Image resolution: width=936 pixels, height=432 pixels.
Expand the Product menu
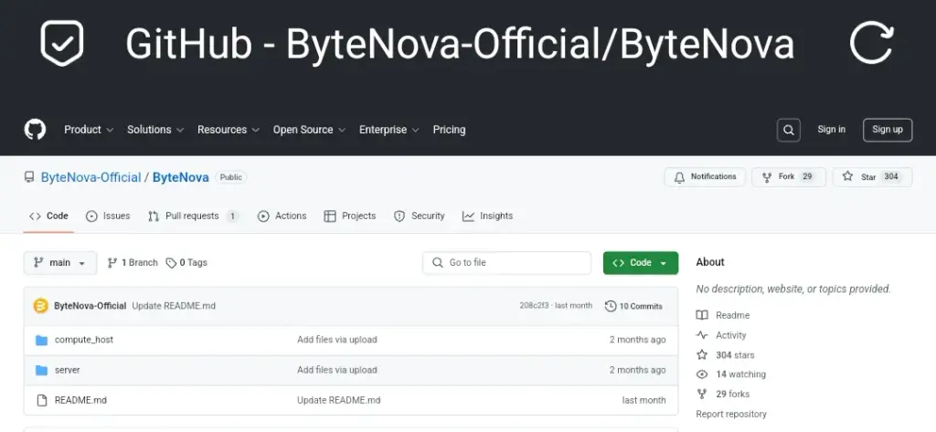(89, 130)
